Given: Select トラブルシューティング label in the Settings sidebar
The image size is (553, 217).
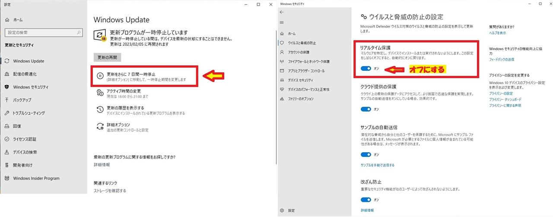Looking at the screenshot, I should coord(29,113).
